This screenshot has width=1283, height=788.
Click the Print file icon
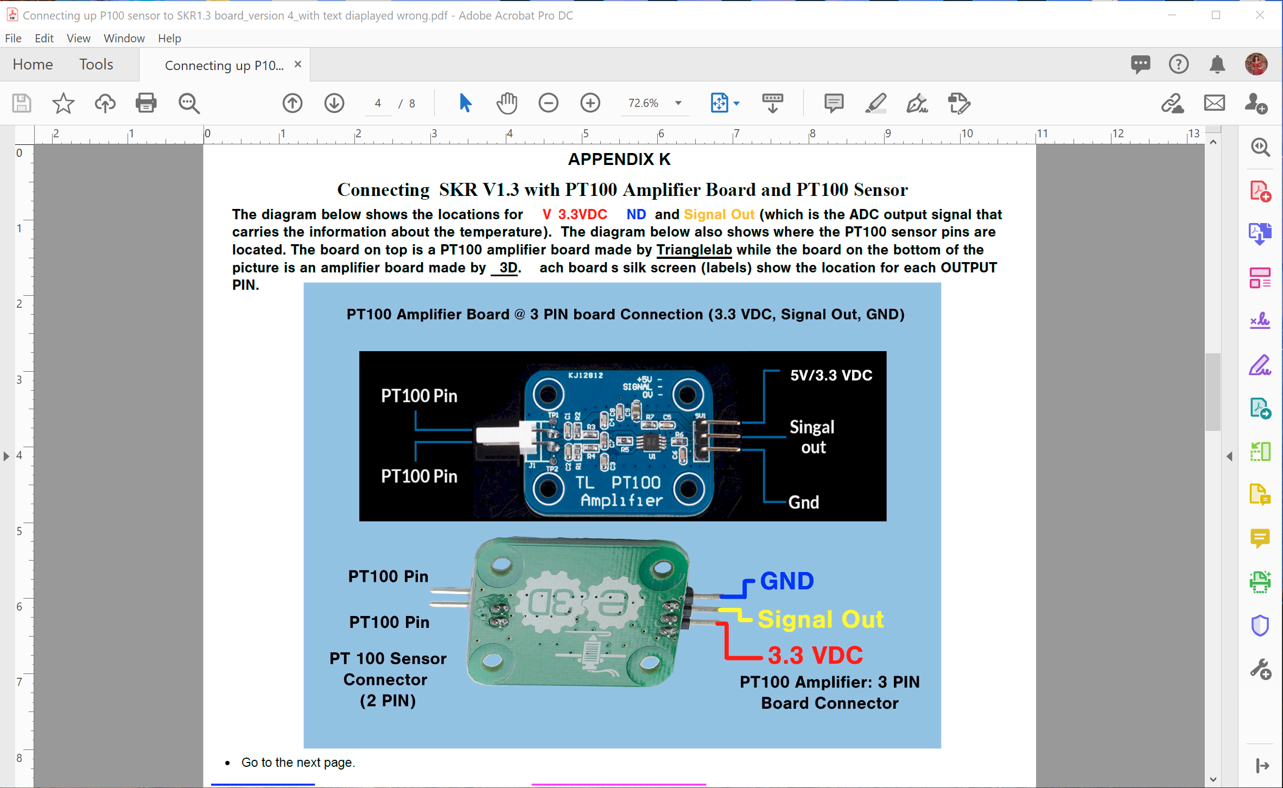[146, 103]
